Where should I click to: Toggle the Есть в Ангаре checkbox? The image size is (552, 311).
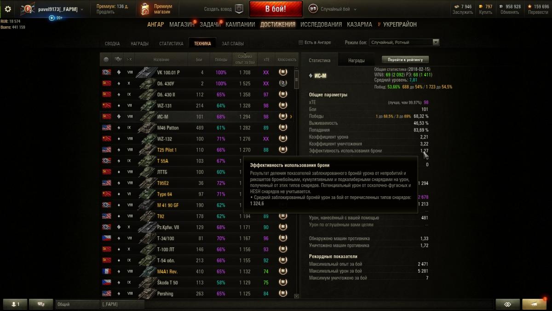tap(301, 42)
